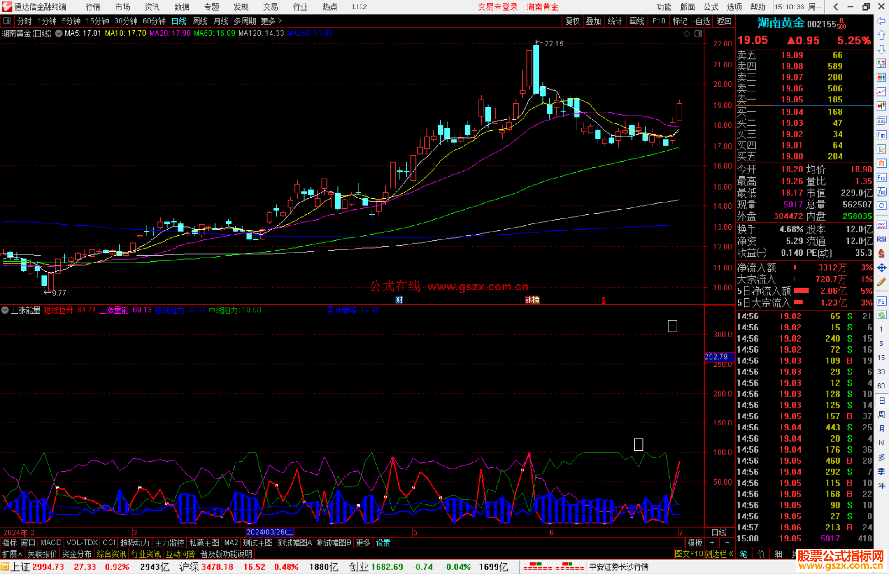Screen dimensions: 889x574
Task: Click the 2024/03/26 date marker on timeline
Action: point(270,532)
